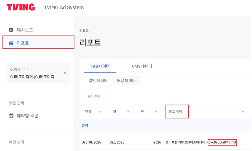This screenshot has height=151, width=252.
Task: Open the 날짜 column dropdown arrow
Action: [100, 112]
